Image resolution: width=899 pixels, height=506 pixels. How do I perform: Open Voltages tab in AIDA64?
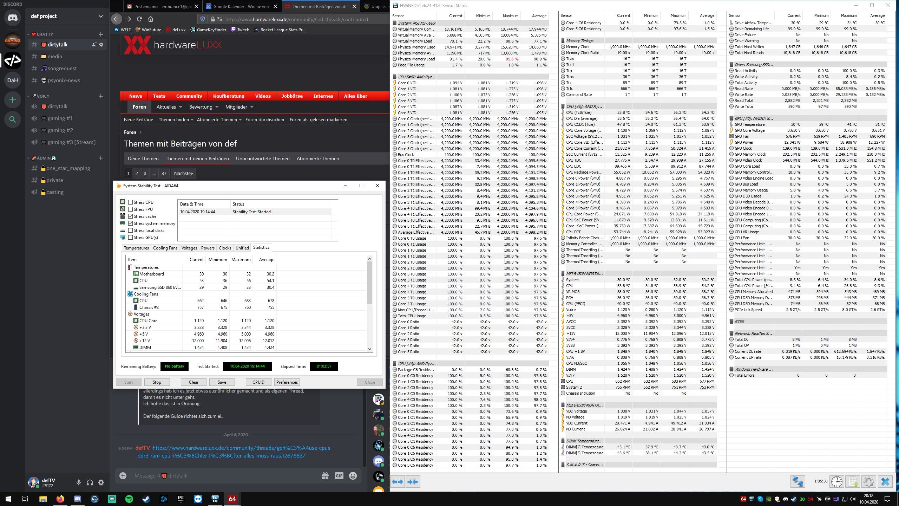pos(189,248)
